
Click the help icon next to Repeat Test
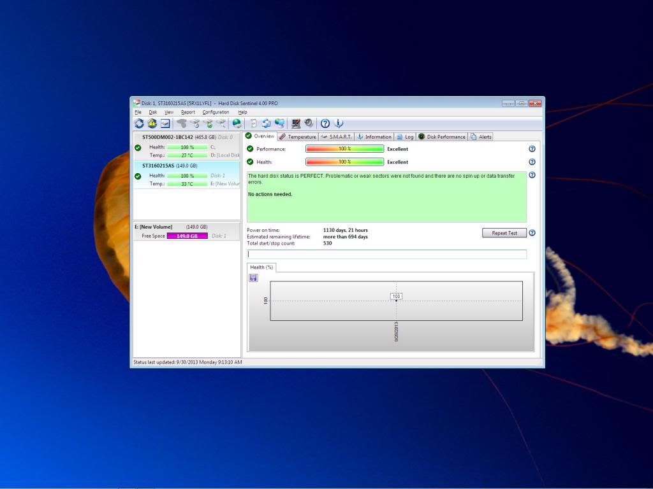pos(532,233)
